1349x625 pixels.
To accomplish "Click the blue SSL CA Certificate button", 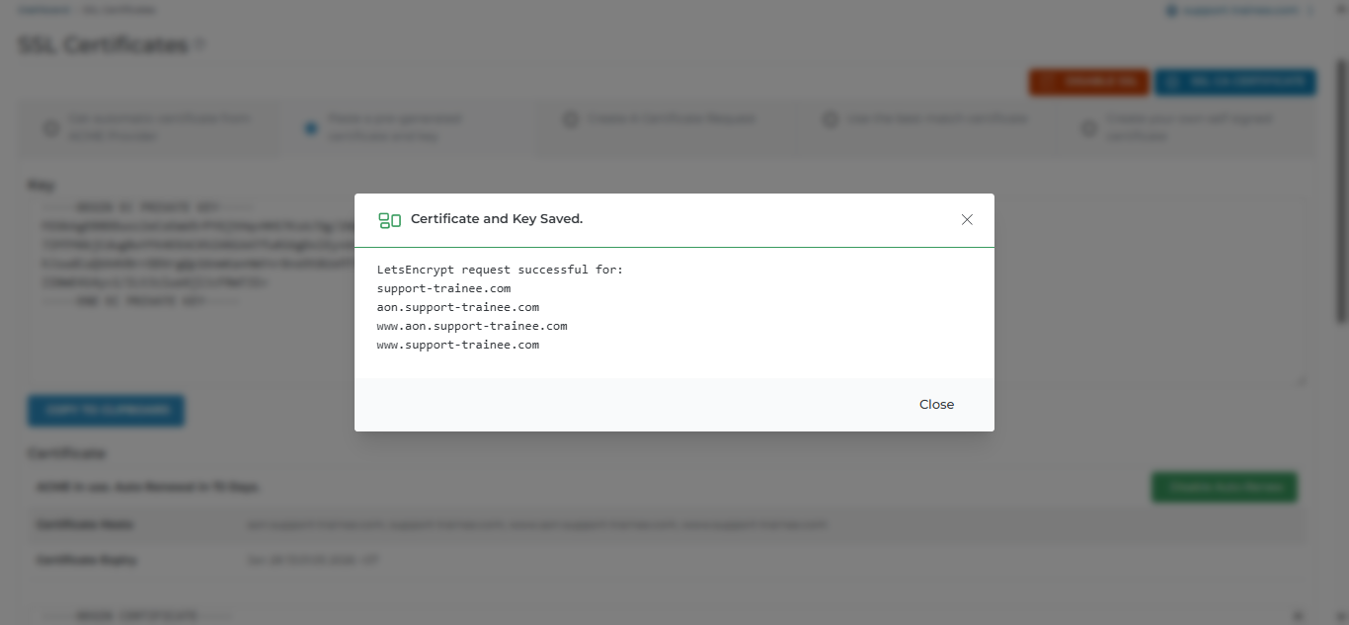I will (1234, 82).
